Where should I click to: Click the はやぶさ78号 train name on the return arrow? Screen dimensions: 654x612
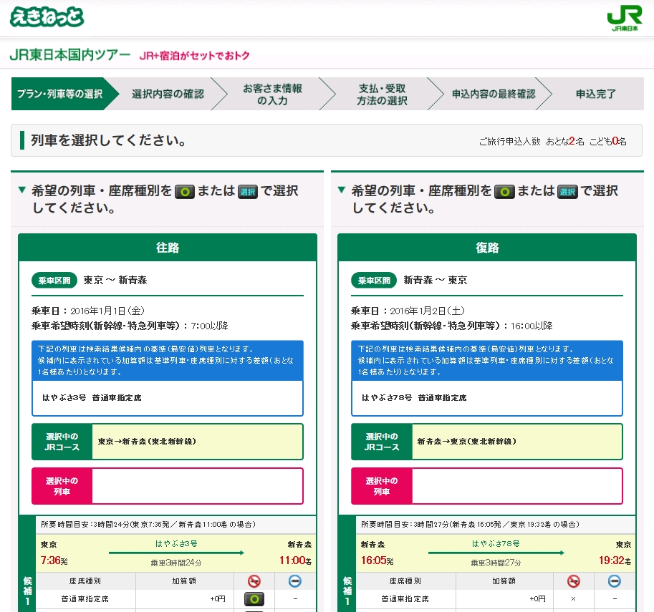coord(496,543)
